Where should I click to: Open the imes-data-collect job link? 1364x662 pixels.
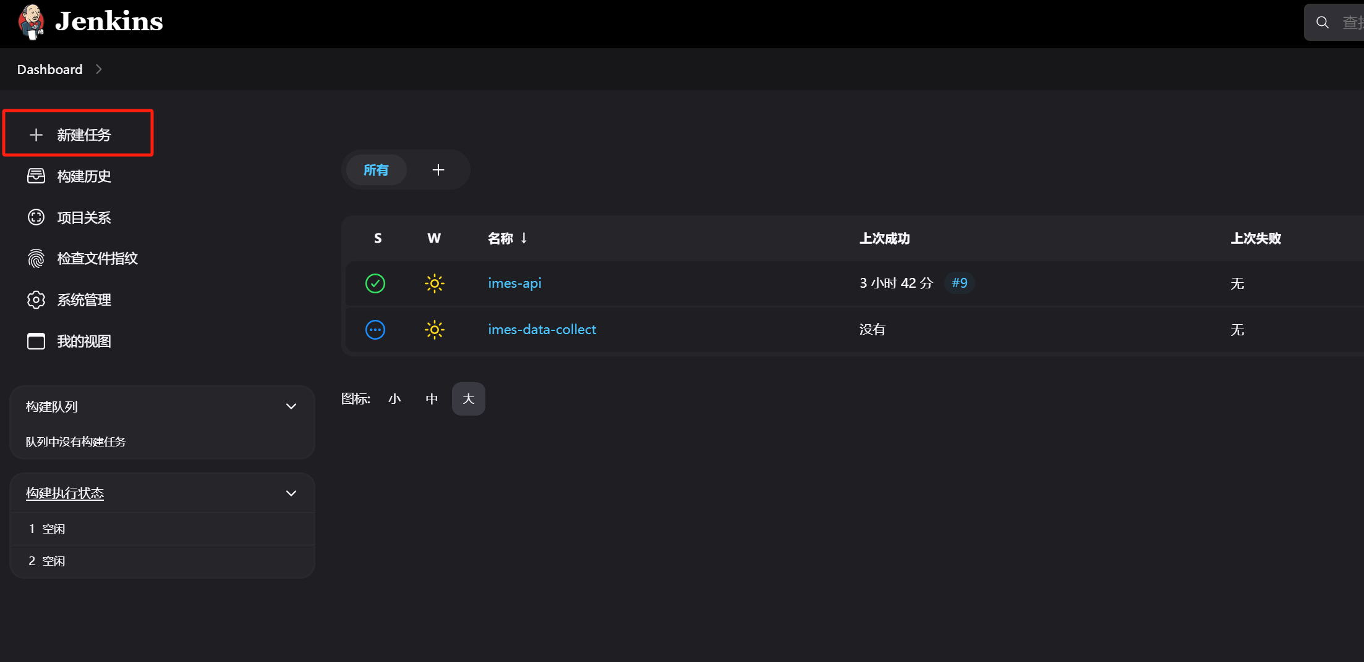coord(542,329)
